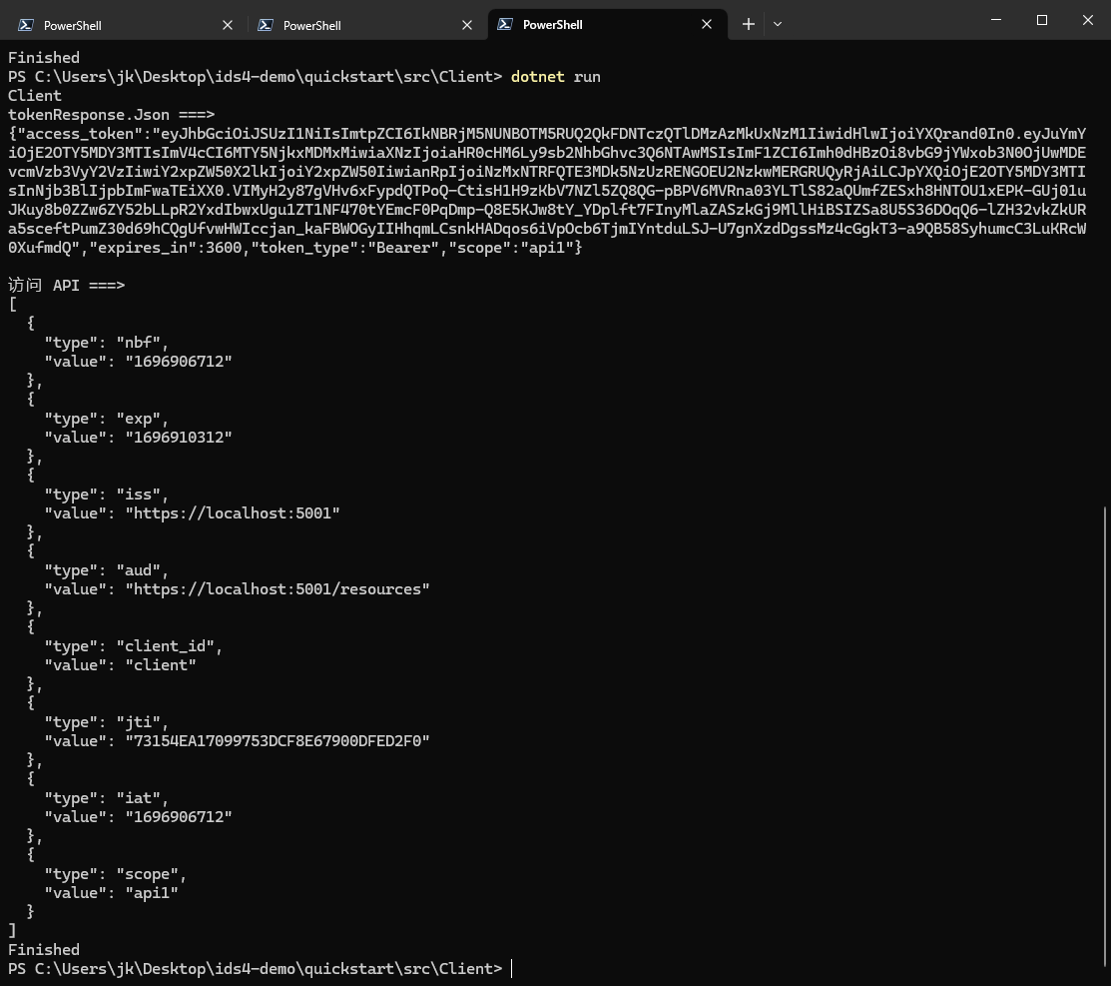1111x986 pixels.
Task: Open a new terminal tab with plus button
Action: click(749, 24)
